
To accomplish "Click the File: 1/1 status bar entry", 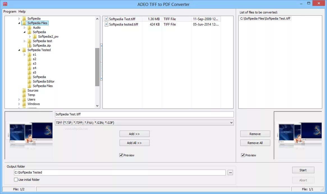I will (x=307, y=189).
